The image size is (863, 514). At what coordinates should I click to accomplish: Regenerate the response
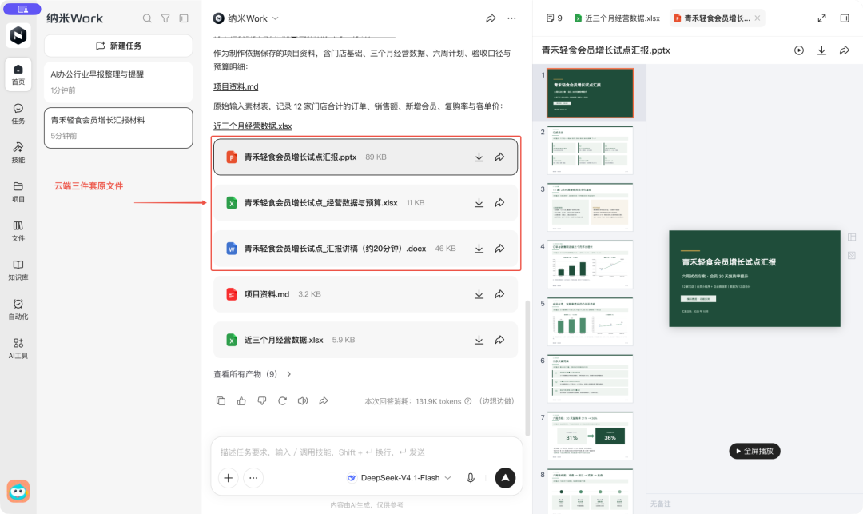[282, 401]
